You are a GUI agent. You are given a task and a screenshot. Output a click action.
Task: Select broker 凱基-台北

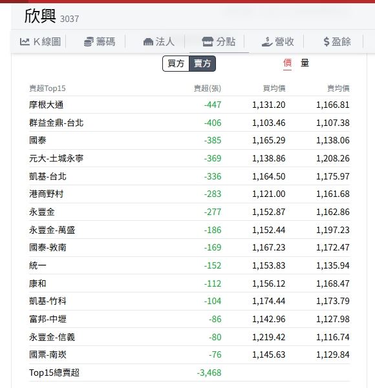click(48, 176)
